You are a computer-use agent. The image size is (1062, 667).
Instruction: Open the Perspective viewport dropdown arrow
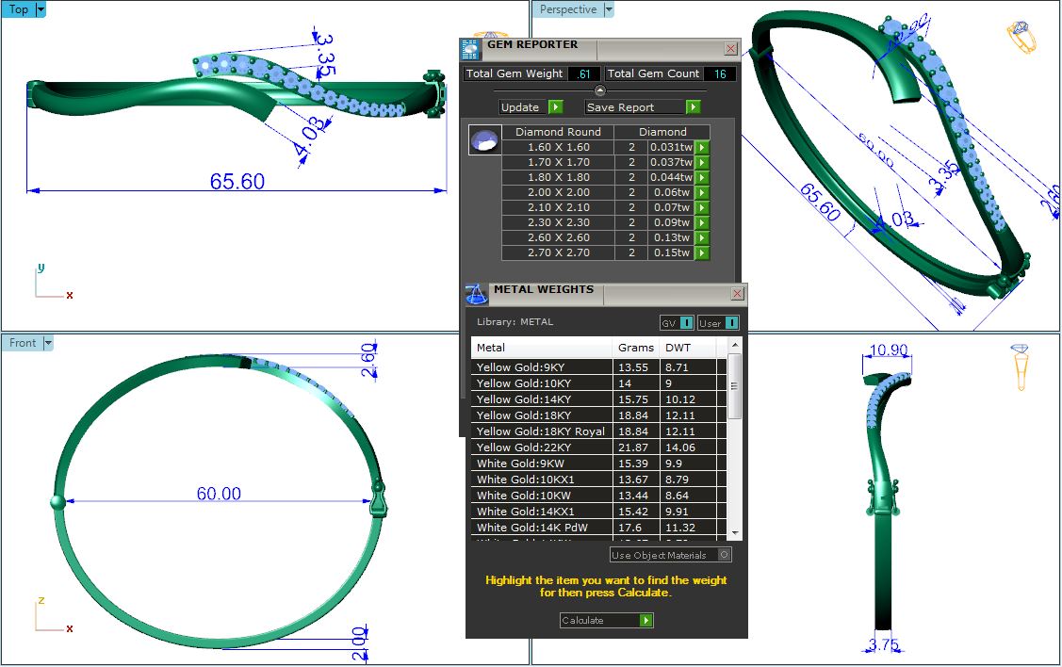click(x=609, y=9)
